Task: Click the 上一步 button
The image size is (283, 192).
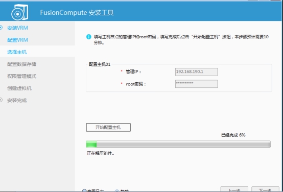Action: (x=234, y=189)
